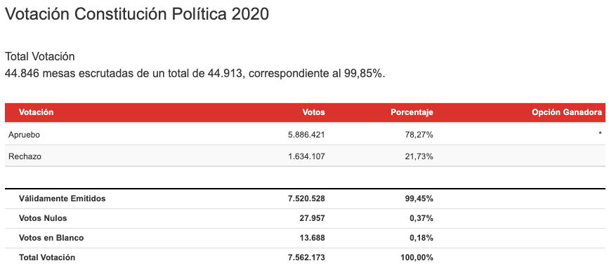Click the Porcentaje column header
The image size is (609, 275).
click(412, 112)
